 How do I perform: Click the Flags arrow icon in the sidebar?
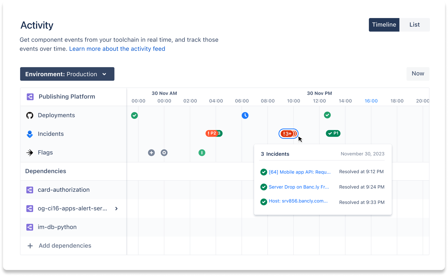[x=30, y=152]
